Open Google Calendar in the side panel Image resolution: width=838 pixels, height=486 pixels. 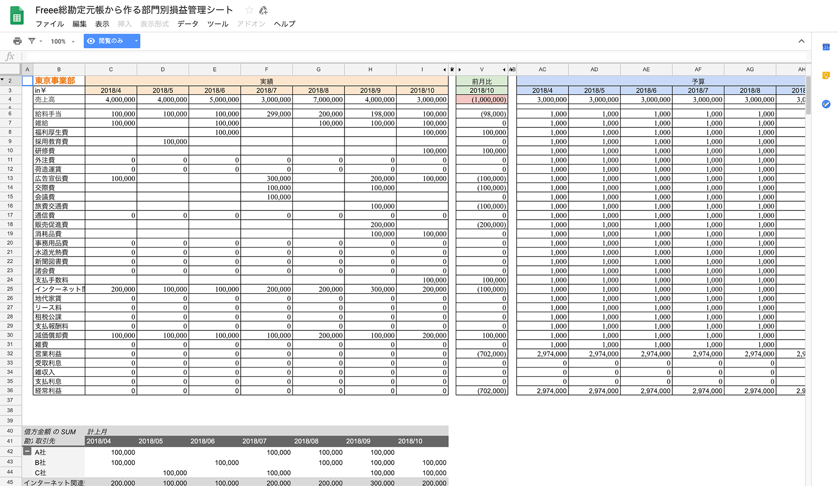coord(826,47)
